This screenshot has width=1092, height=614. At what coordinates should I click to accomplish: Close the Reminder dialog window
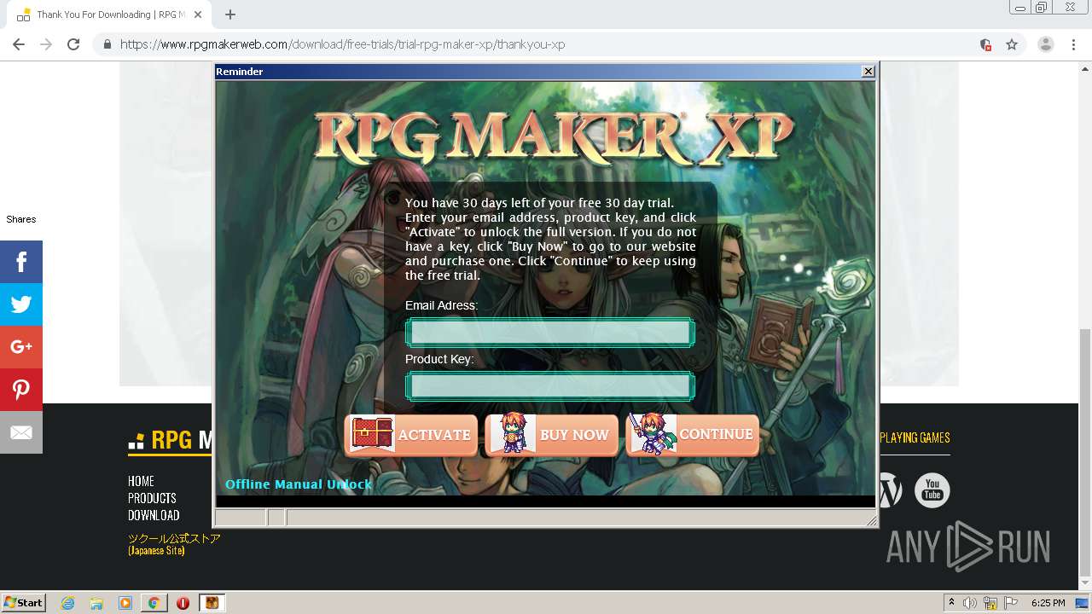tap(868, 72)
